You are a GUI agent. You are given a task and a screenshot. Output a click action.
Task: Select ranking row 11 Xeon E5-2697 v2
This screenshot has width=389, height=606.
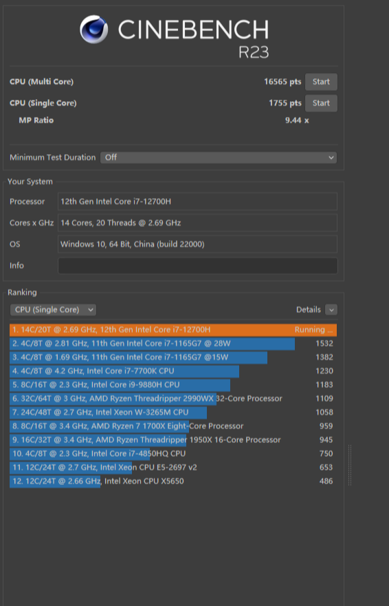click(x=173, y=468)
